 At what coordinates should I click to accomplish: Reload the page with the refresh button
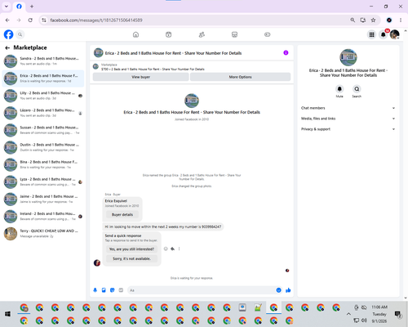pos(30,20)
